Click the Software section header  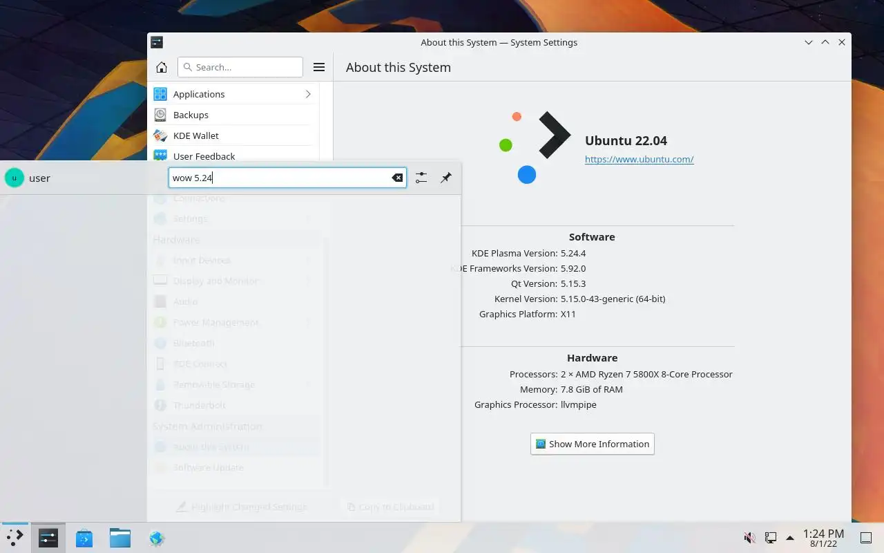point(592,236)
